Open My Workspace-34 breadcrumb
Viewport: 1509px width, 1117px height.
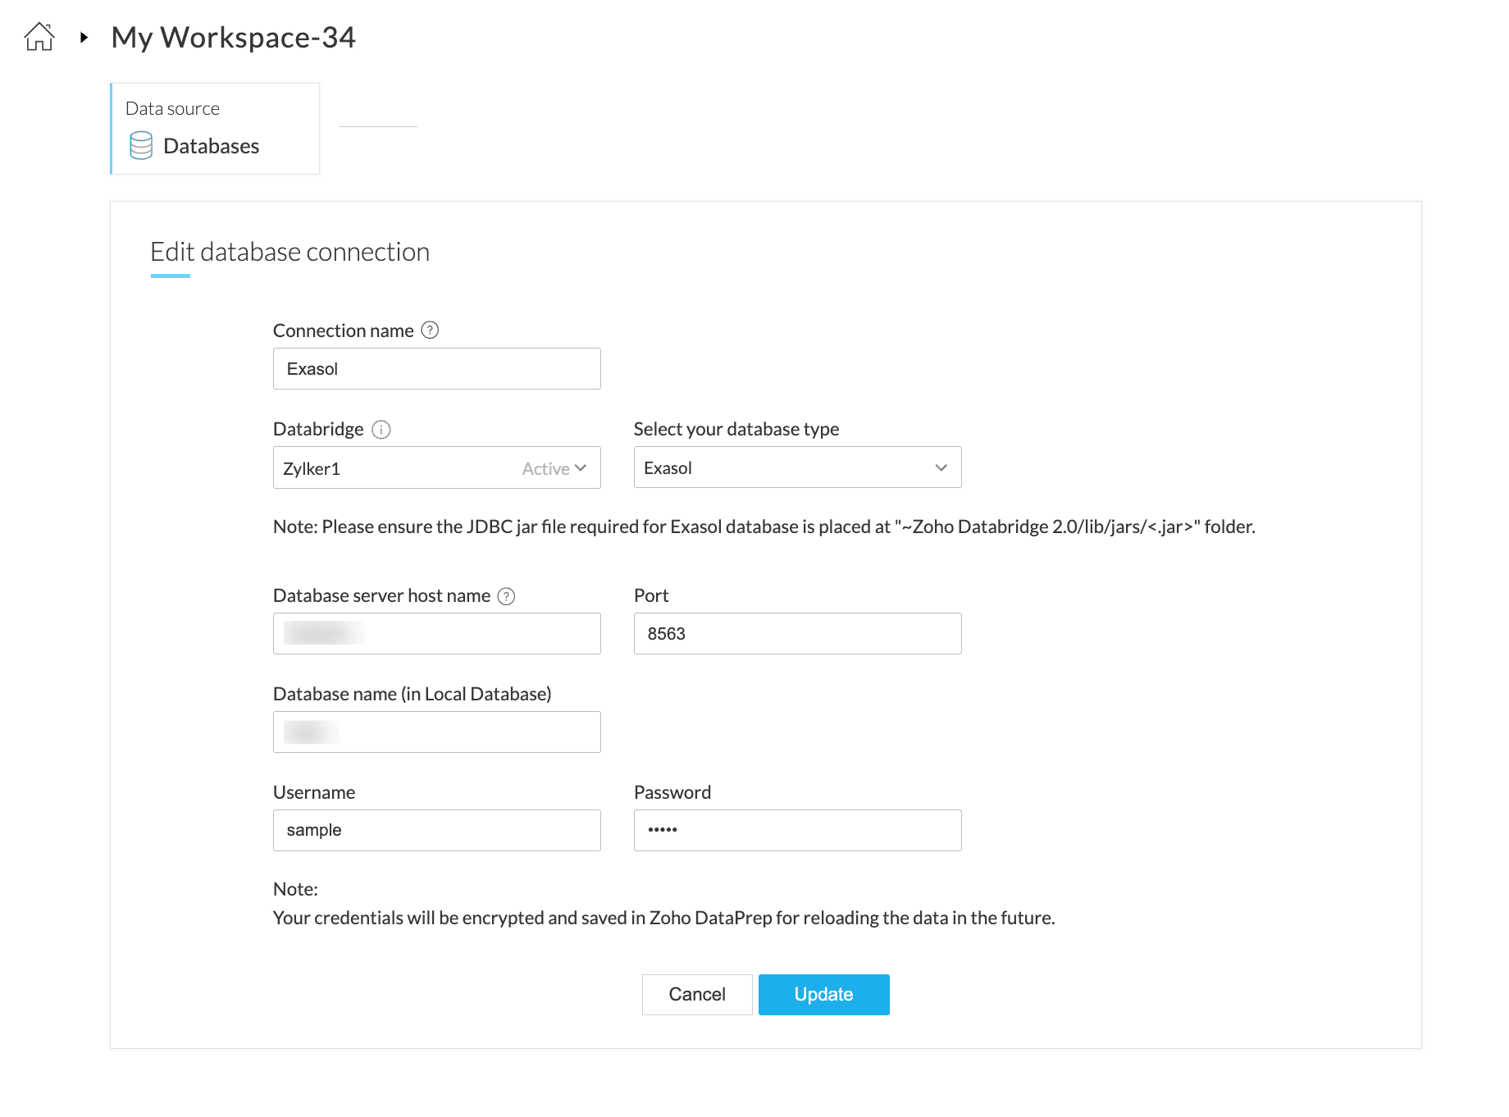(x=233, y=37)
